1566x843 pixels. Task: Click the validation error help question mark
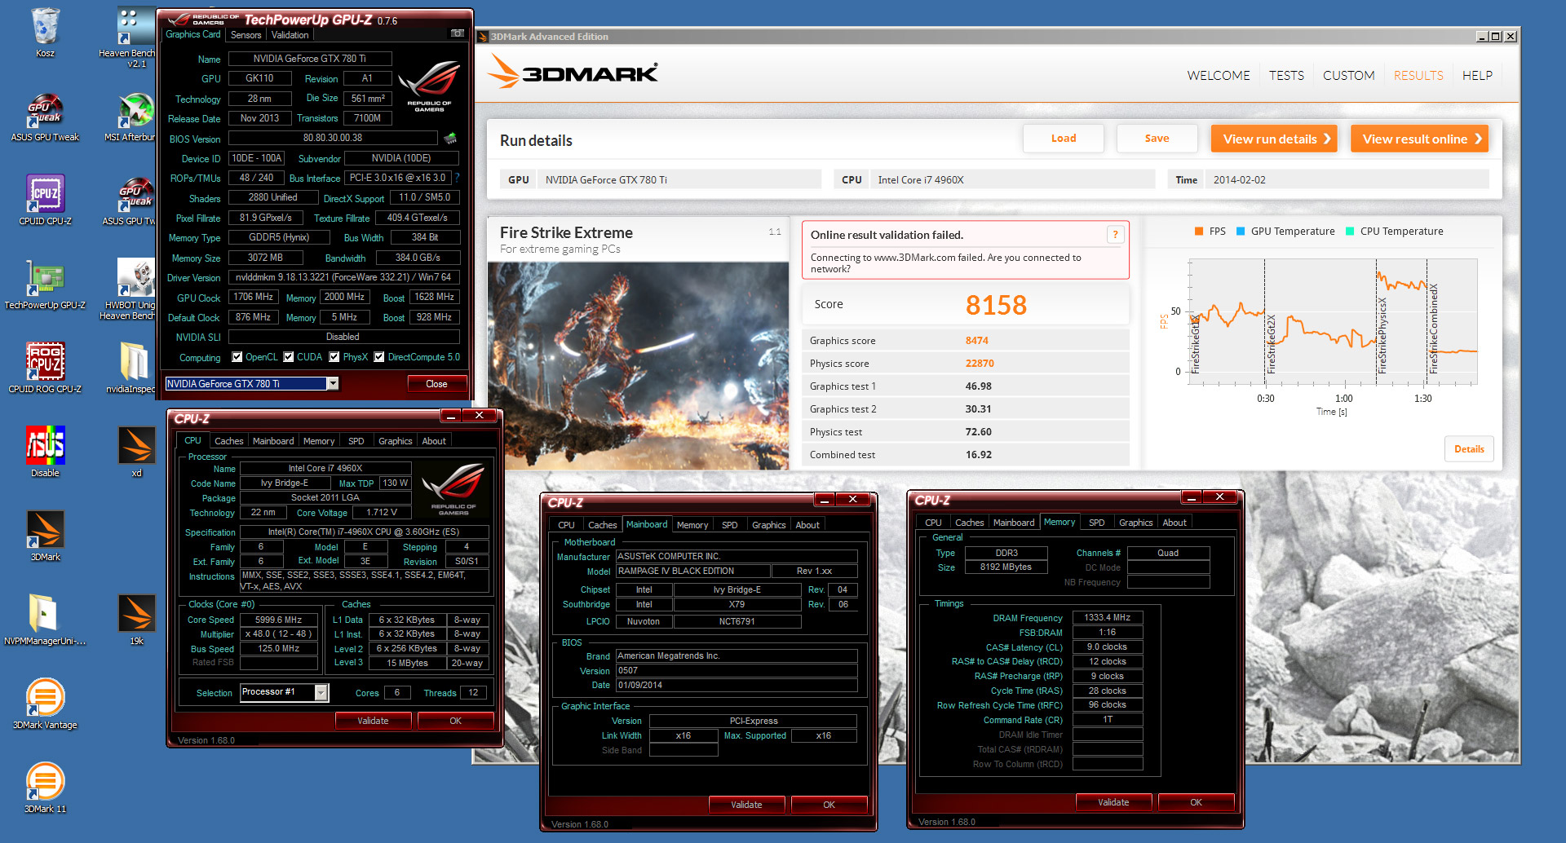[x=1115, y=235]
